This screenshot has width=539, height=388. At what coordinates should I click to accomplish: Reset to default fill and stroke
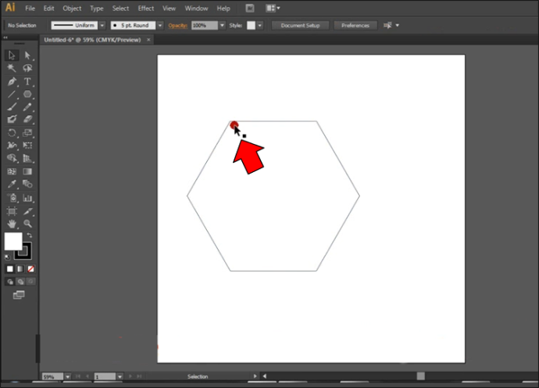7,257
